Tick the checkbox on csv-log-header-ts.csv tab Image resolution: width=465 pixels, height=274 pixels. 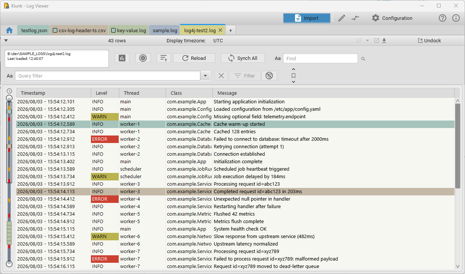coord(55,31)
